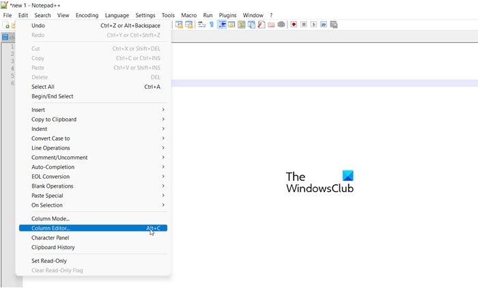
Task: Expand the Auto-Completion submenu
Action: (x=93, y=167)
